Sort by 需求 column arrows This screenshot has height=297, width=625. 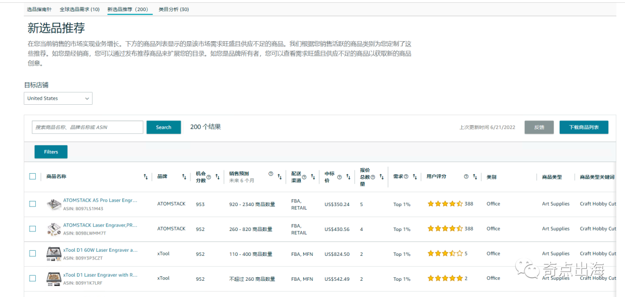(415, 177)
